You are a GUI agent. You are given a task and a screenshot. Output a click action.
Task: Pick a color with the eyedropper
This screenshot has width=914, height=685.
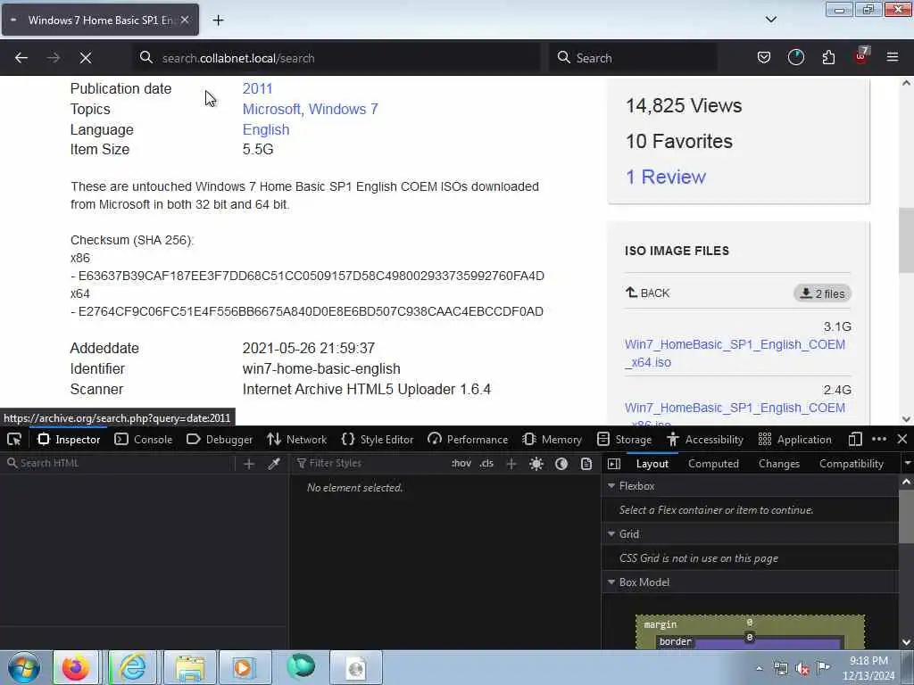click(274, 464)
